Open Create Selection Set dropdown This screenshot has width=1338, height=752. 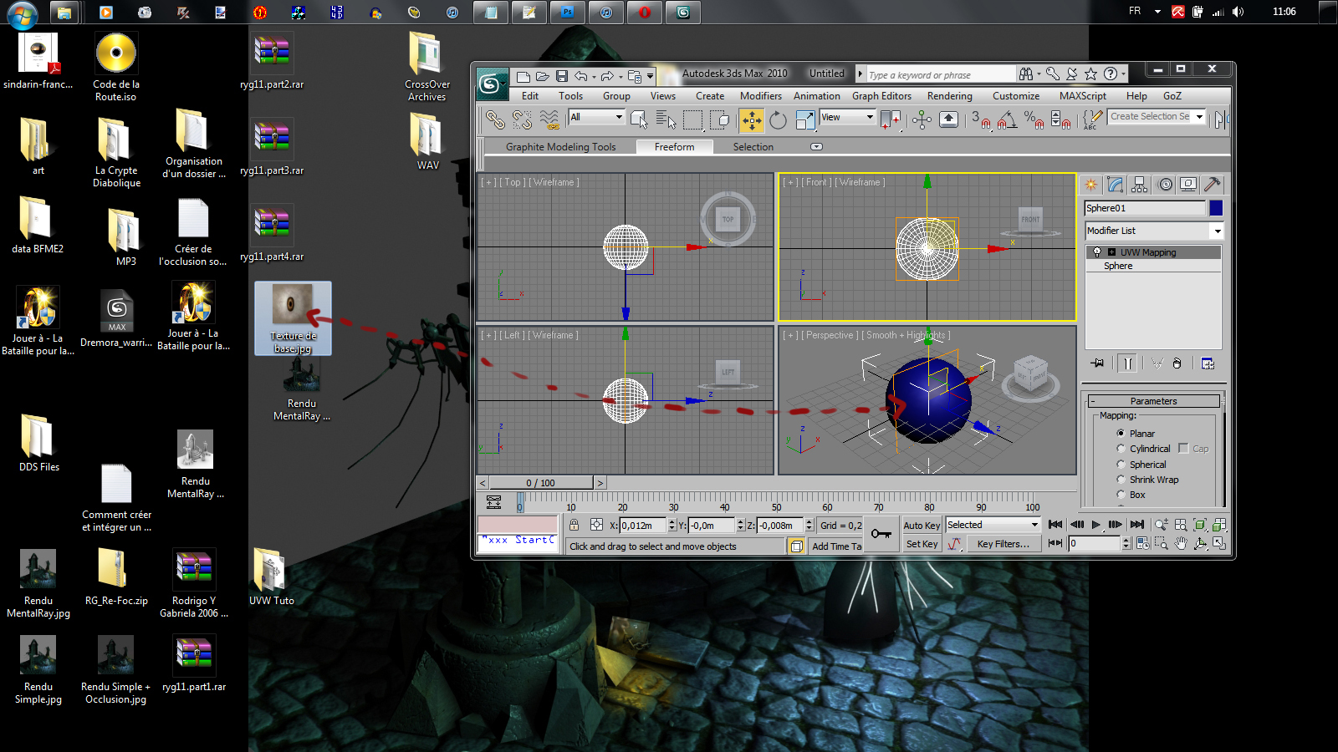1199,117
